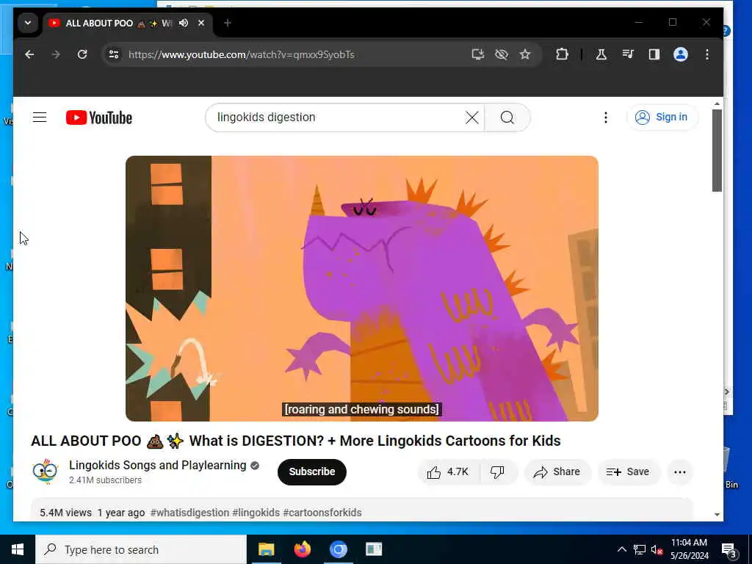This screenshot has height=564, width=752.
Task: Click the page vertical scrollbar thumb
Action: 717,151
